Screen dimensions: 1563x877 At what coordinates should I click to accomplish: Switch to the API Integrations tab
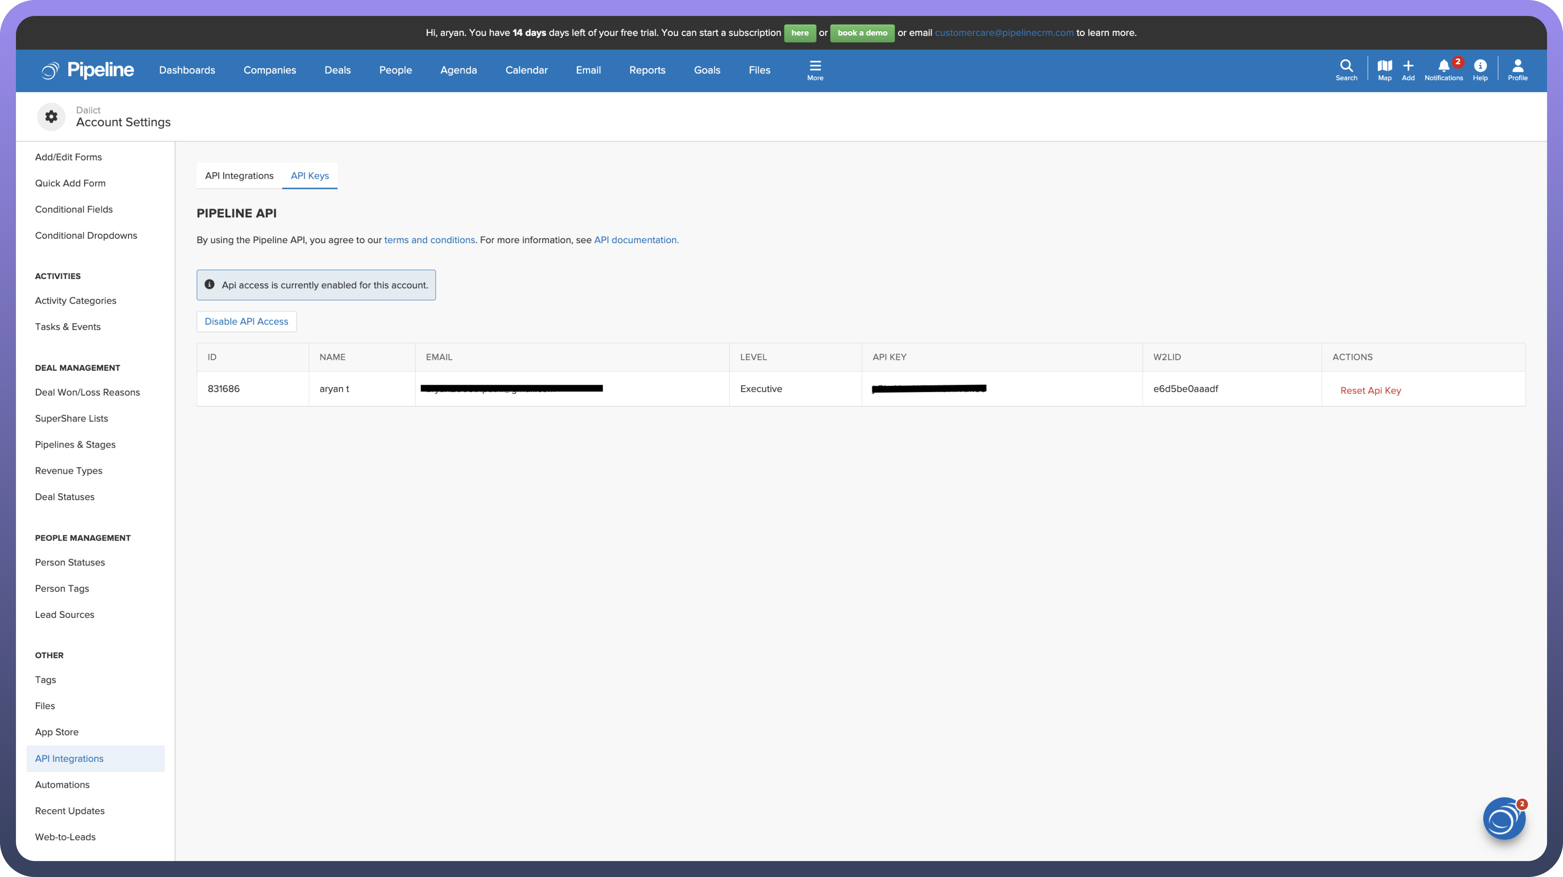point(239,176)
